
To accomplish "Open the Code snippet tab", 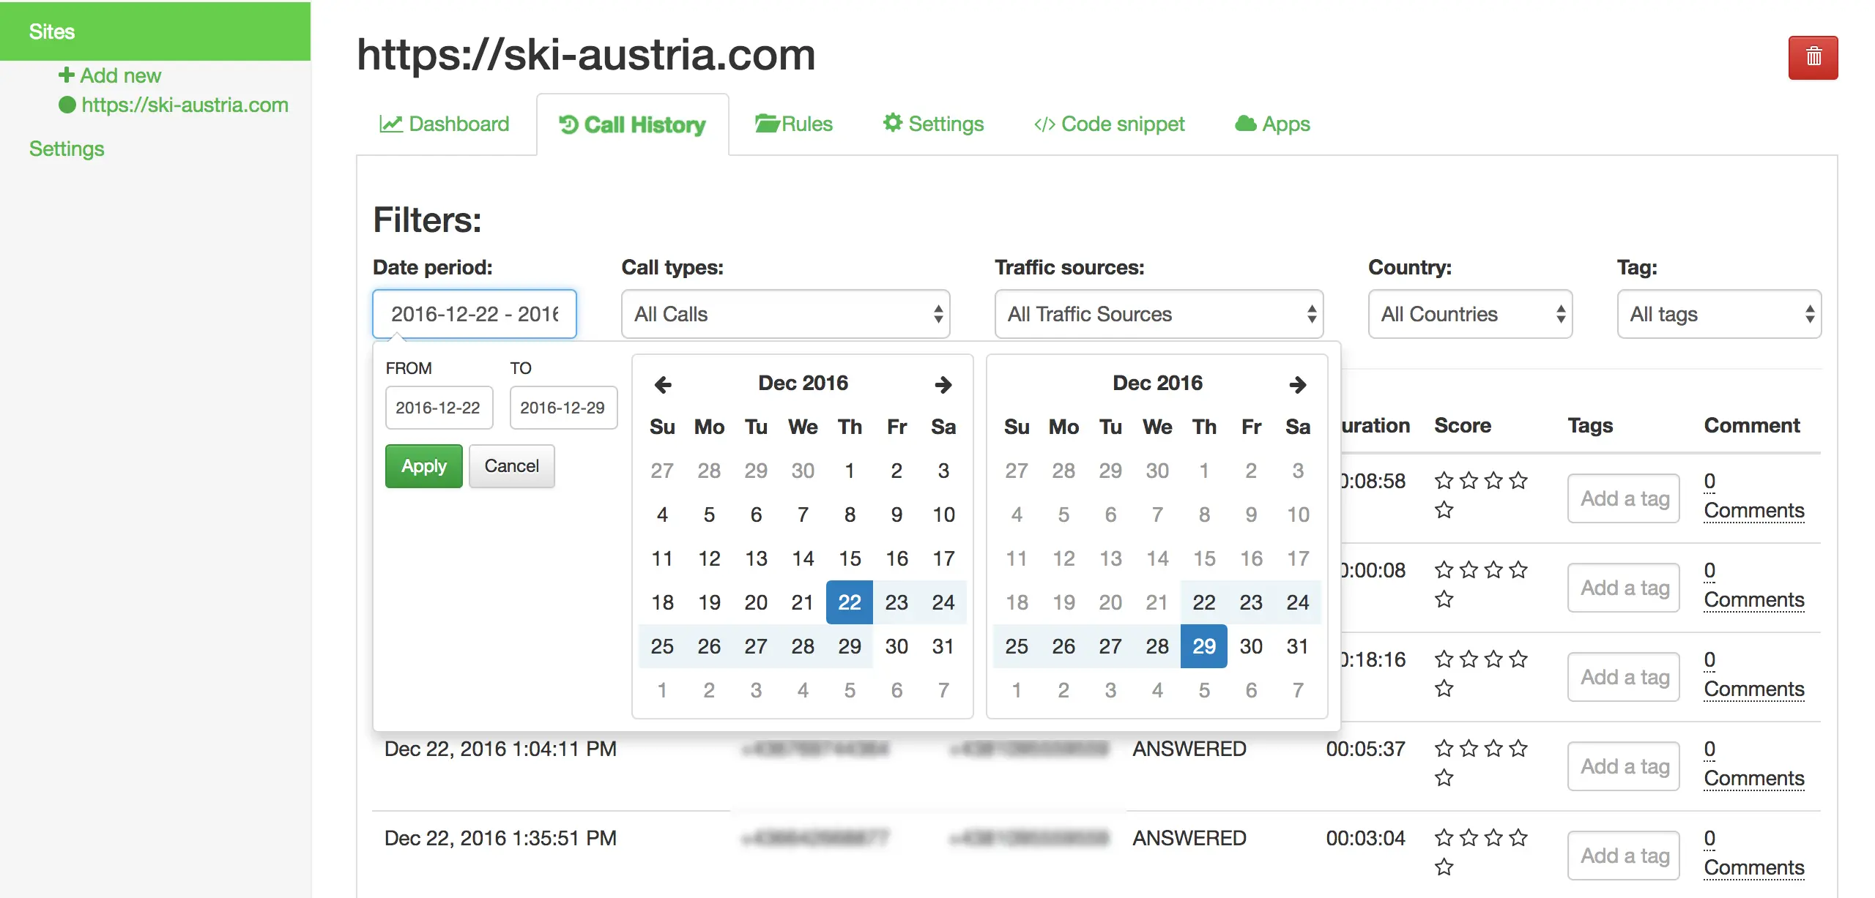I will pos(1109,124).
